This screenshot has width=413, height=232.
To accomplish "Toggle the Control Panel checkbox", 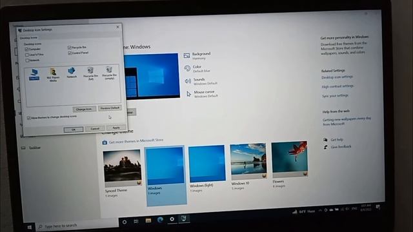I will click(70, 53).
